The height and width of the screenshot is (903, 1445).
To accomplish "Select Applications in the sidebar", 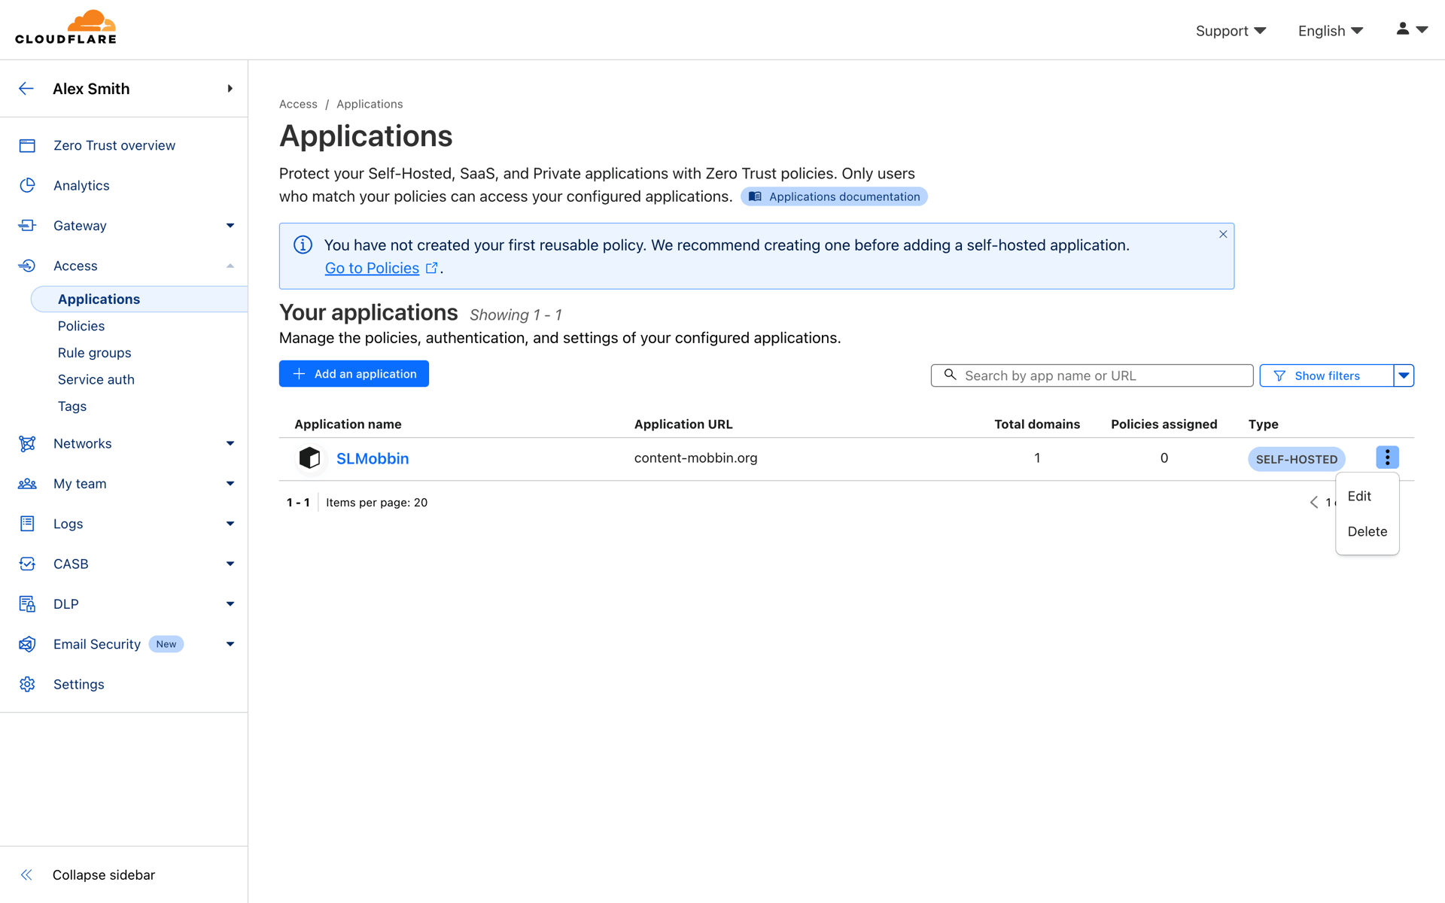I will 139,299.
